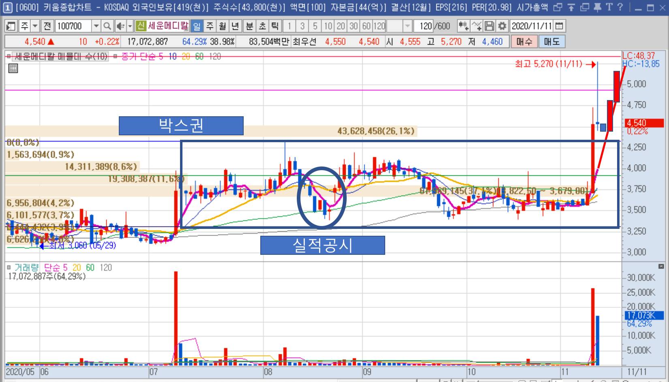
Task: Click the 4,540 price tag on axis
Action: [x=645, y=123]
